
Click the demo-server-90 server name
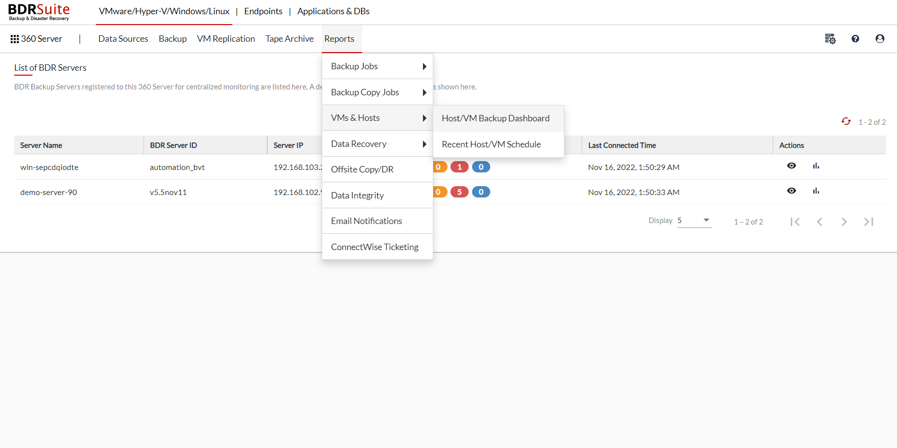pyautogui.click(x=49, y=193)
